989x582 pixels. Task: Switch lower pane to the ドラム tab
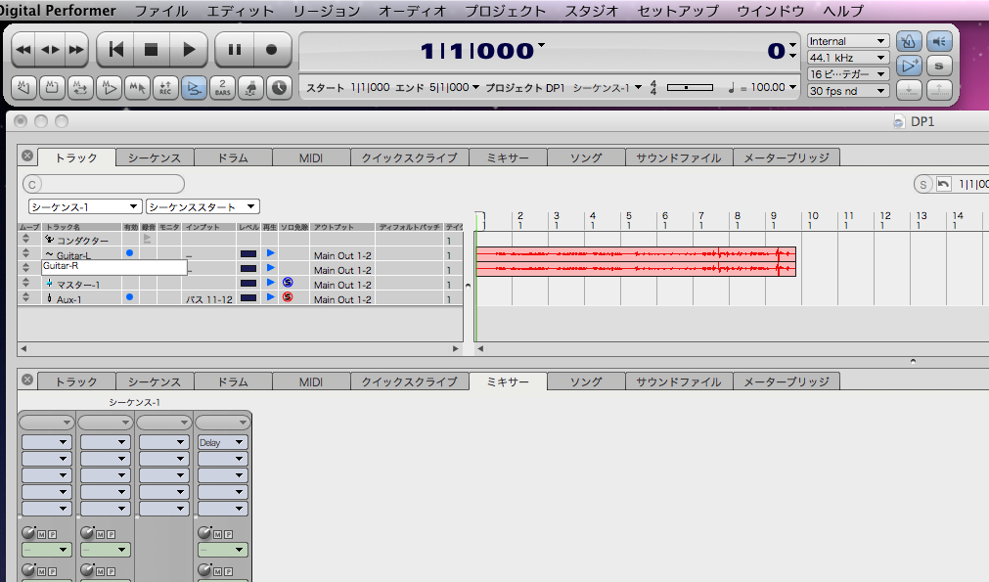233,381
